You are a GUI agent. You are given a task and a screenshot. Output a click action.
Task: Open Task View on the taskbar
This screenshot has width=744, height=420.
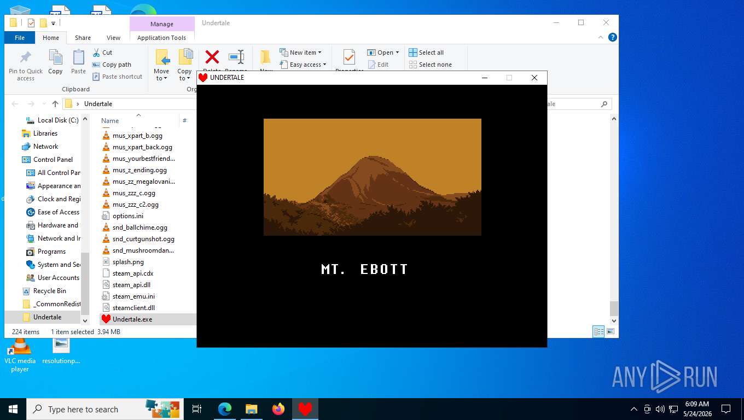[197, 409]
